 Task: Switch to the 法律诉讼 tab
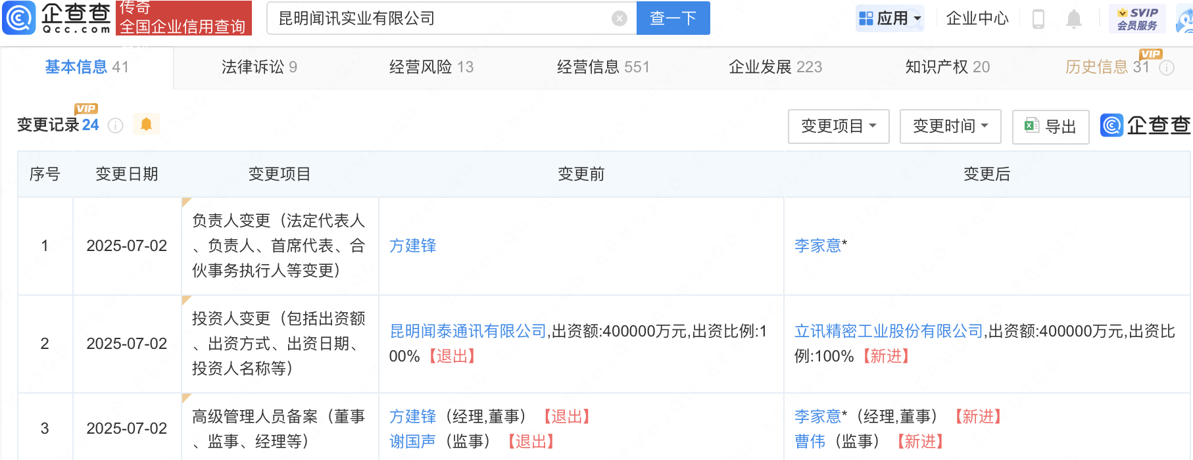(259, 67)
